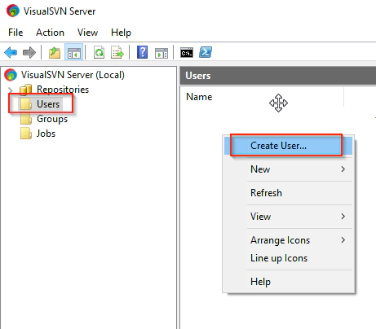Viewport: 376px width, 329px height.
Task: Open the Help menu in menu bar
Action: pos(121,33)
